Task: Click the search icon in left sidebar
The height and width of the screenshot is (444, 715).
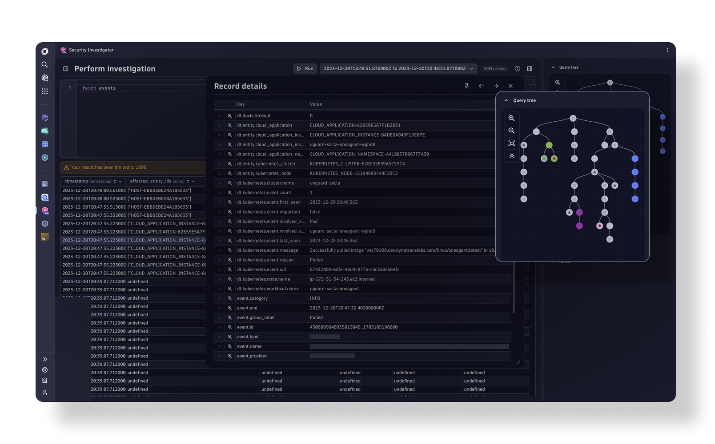Action: pyautogui.click(x=44, y=65)
